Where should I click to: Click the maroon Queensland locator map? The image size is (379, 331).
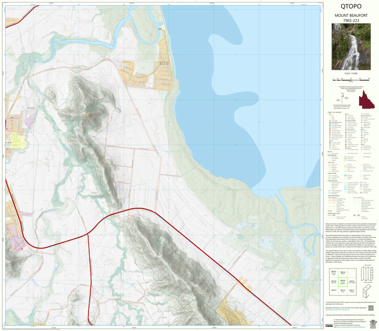pyautogui.click(x=367, y=100)
